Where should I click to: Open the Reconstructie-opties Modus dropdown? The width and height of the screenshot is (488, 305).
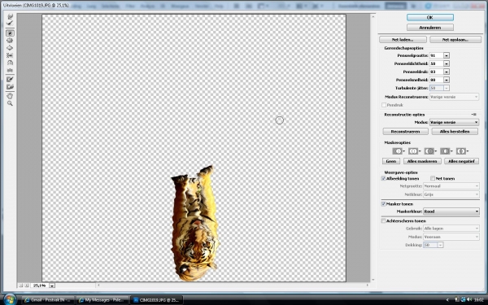tap(454, 122)
